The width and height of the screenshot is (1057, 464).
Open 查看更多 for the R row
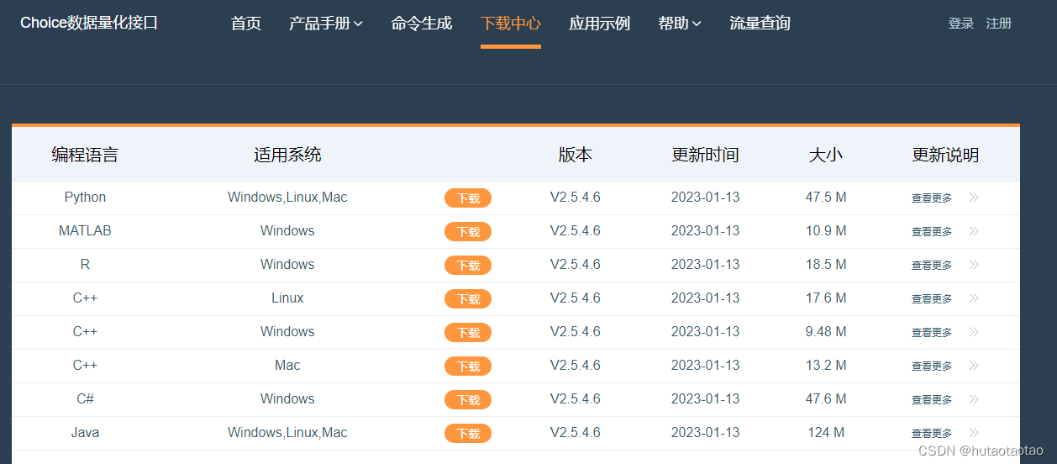click(932, 266)
